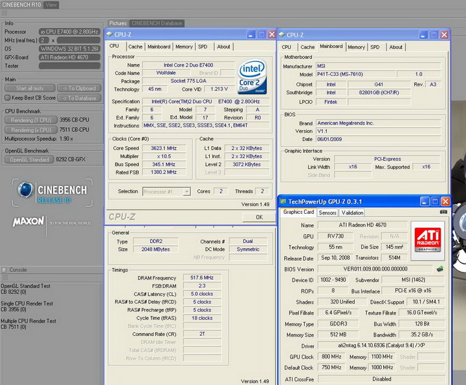Click the BIOS save chip icon in GPU-Z

[x=439, y=269]
